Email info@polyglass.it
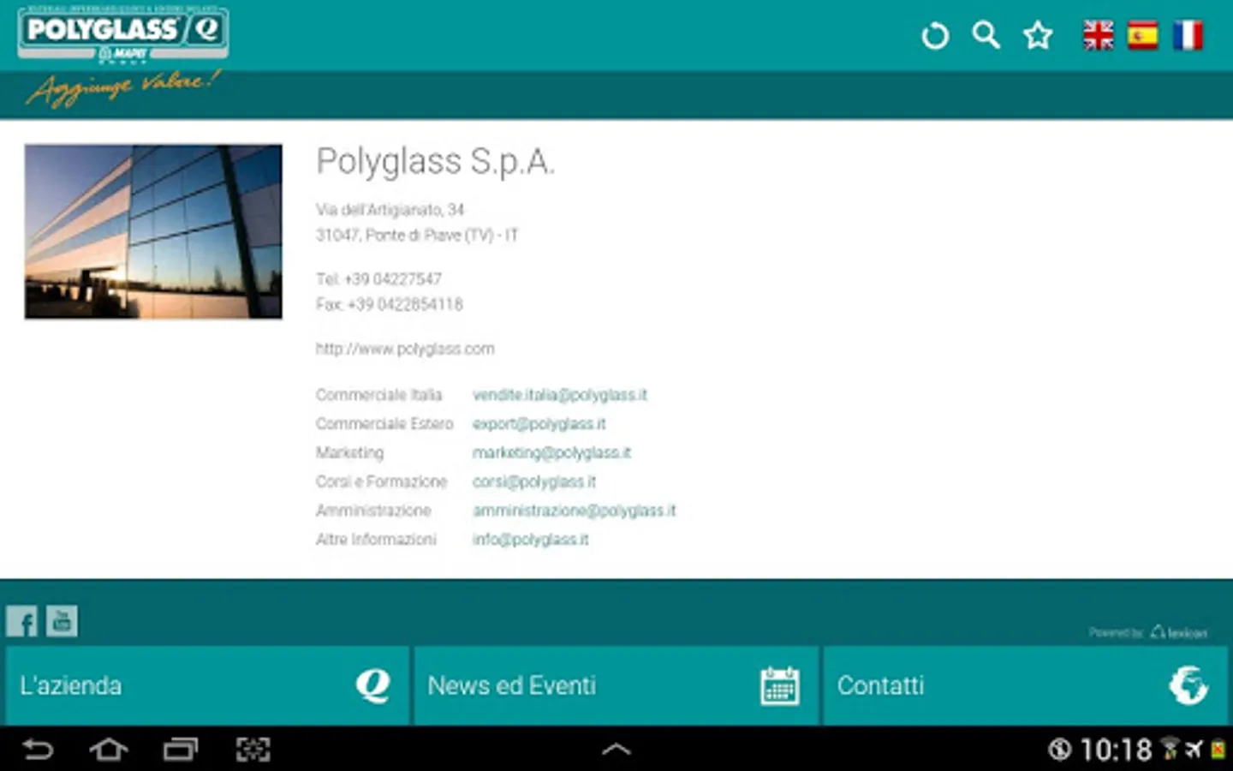1233x771 pixels. pos(531,540)
